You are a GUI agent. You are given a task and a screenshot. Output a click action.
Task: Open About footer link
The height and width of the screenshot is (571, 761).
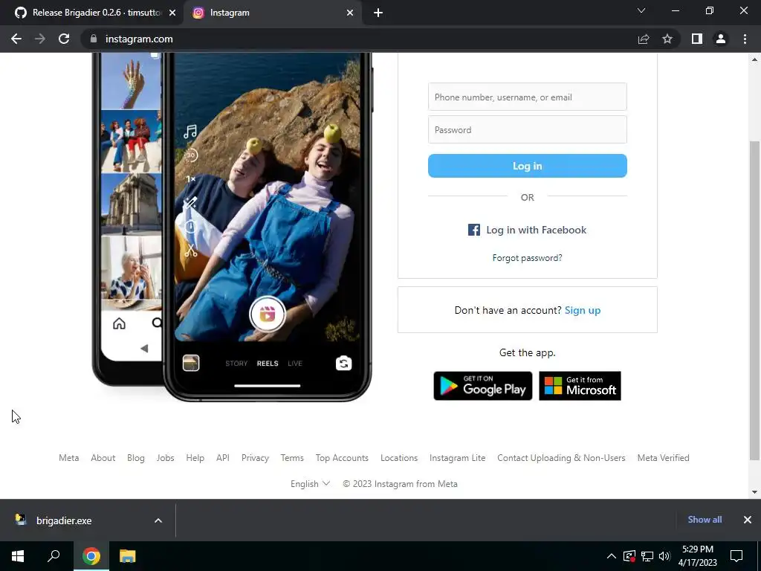coord(103,458)
